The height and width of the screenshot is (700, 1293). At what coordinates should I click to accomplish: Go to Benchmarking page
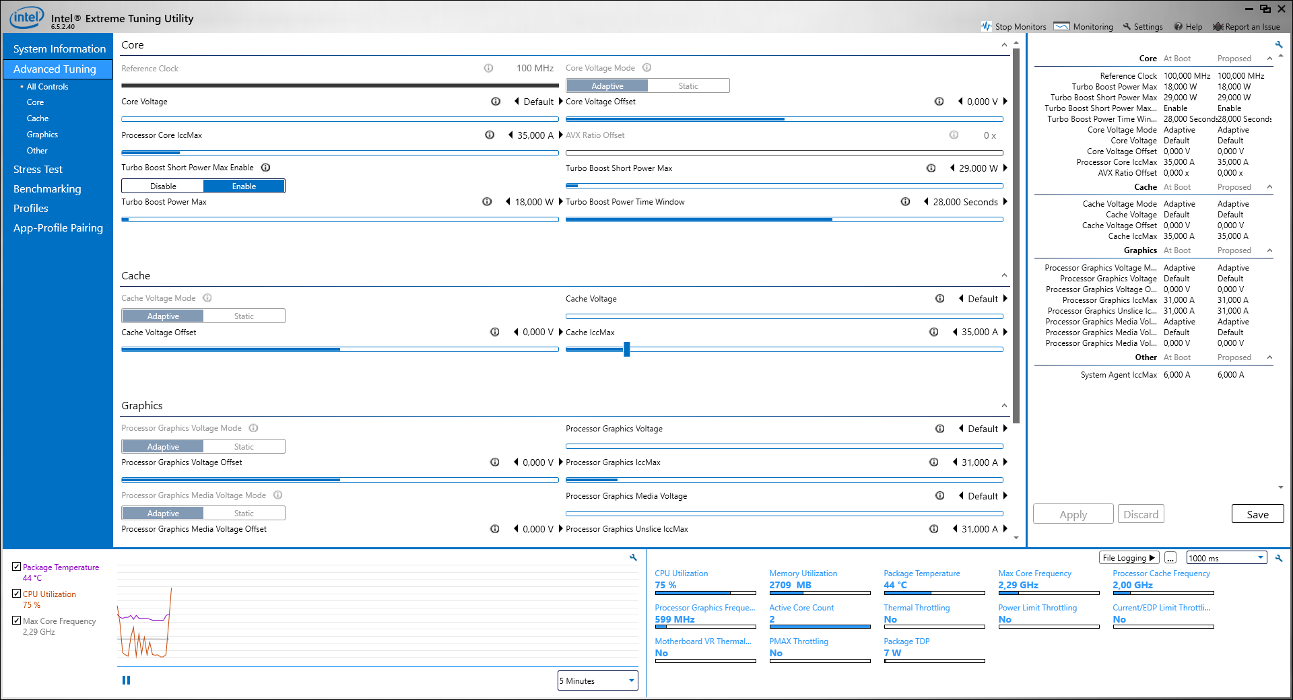click(x=47, y=189)
